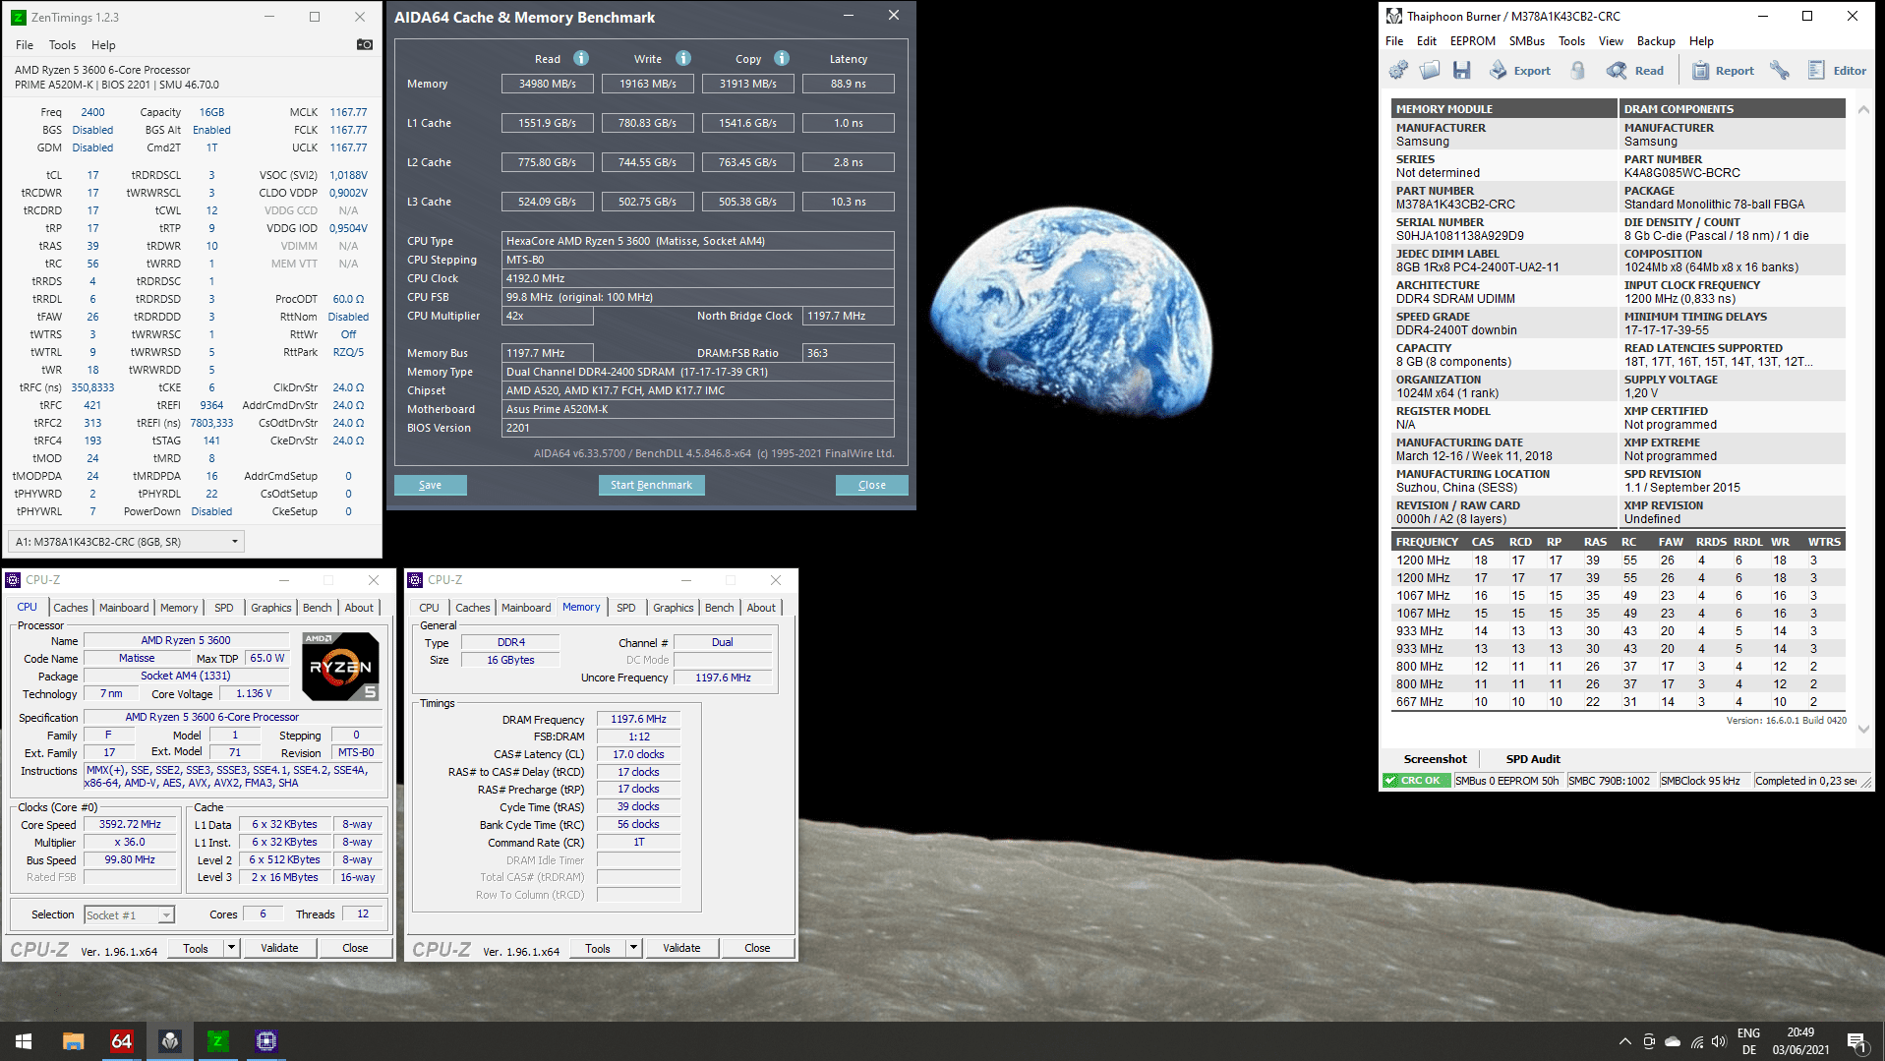Open Tools dropdown arrow in CPU-Z CPU window

[x=232, y=948]
